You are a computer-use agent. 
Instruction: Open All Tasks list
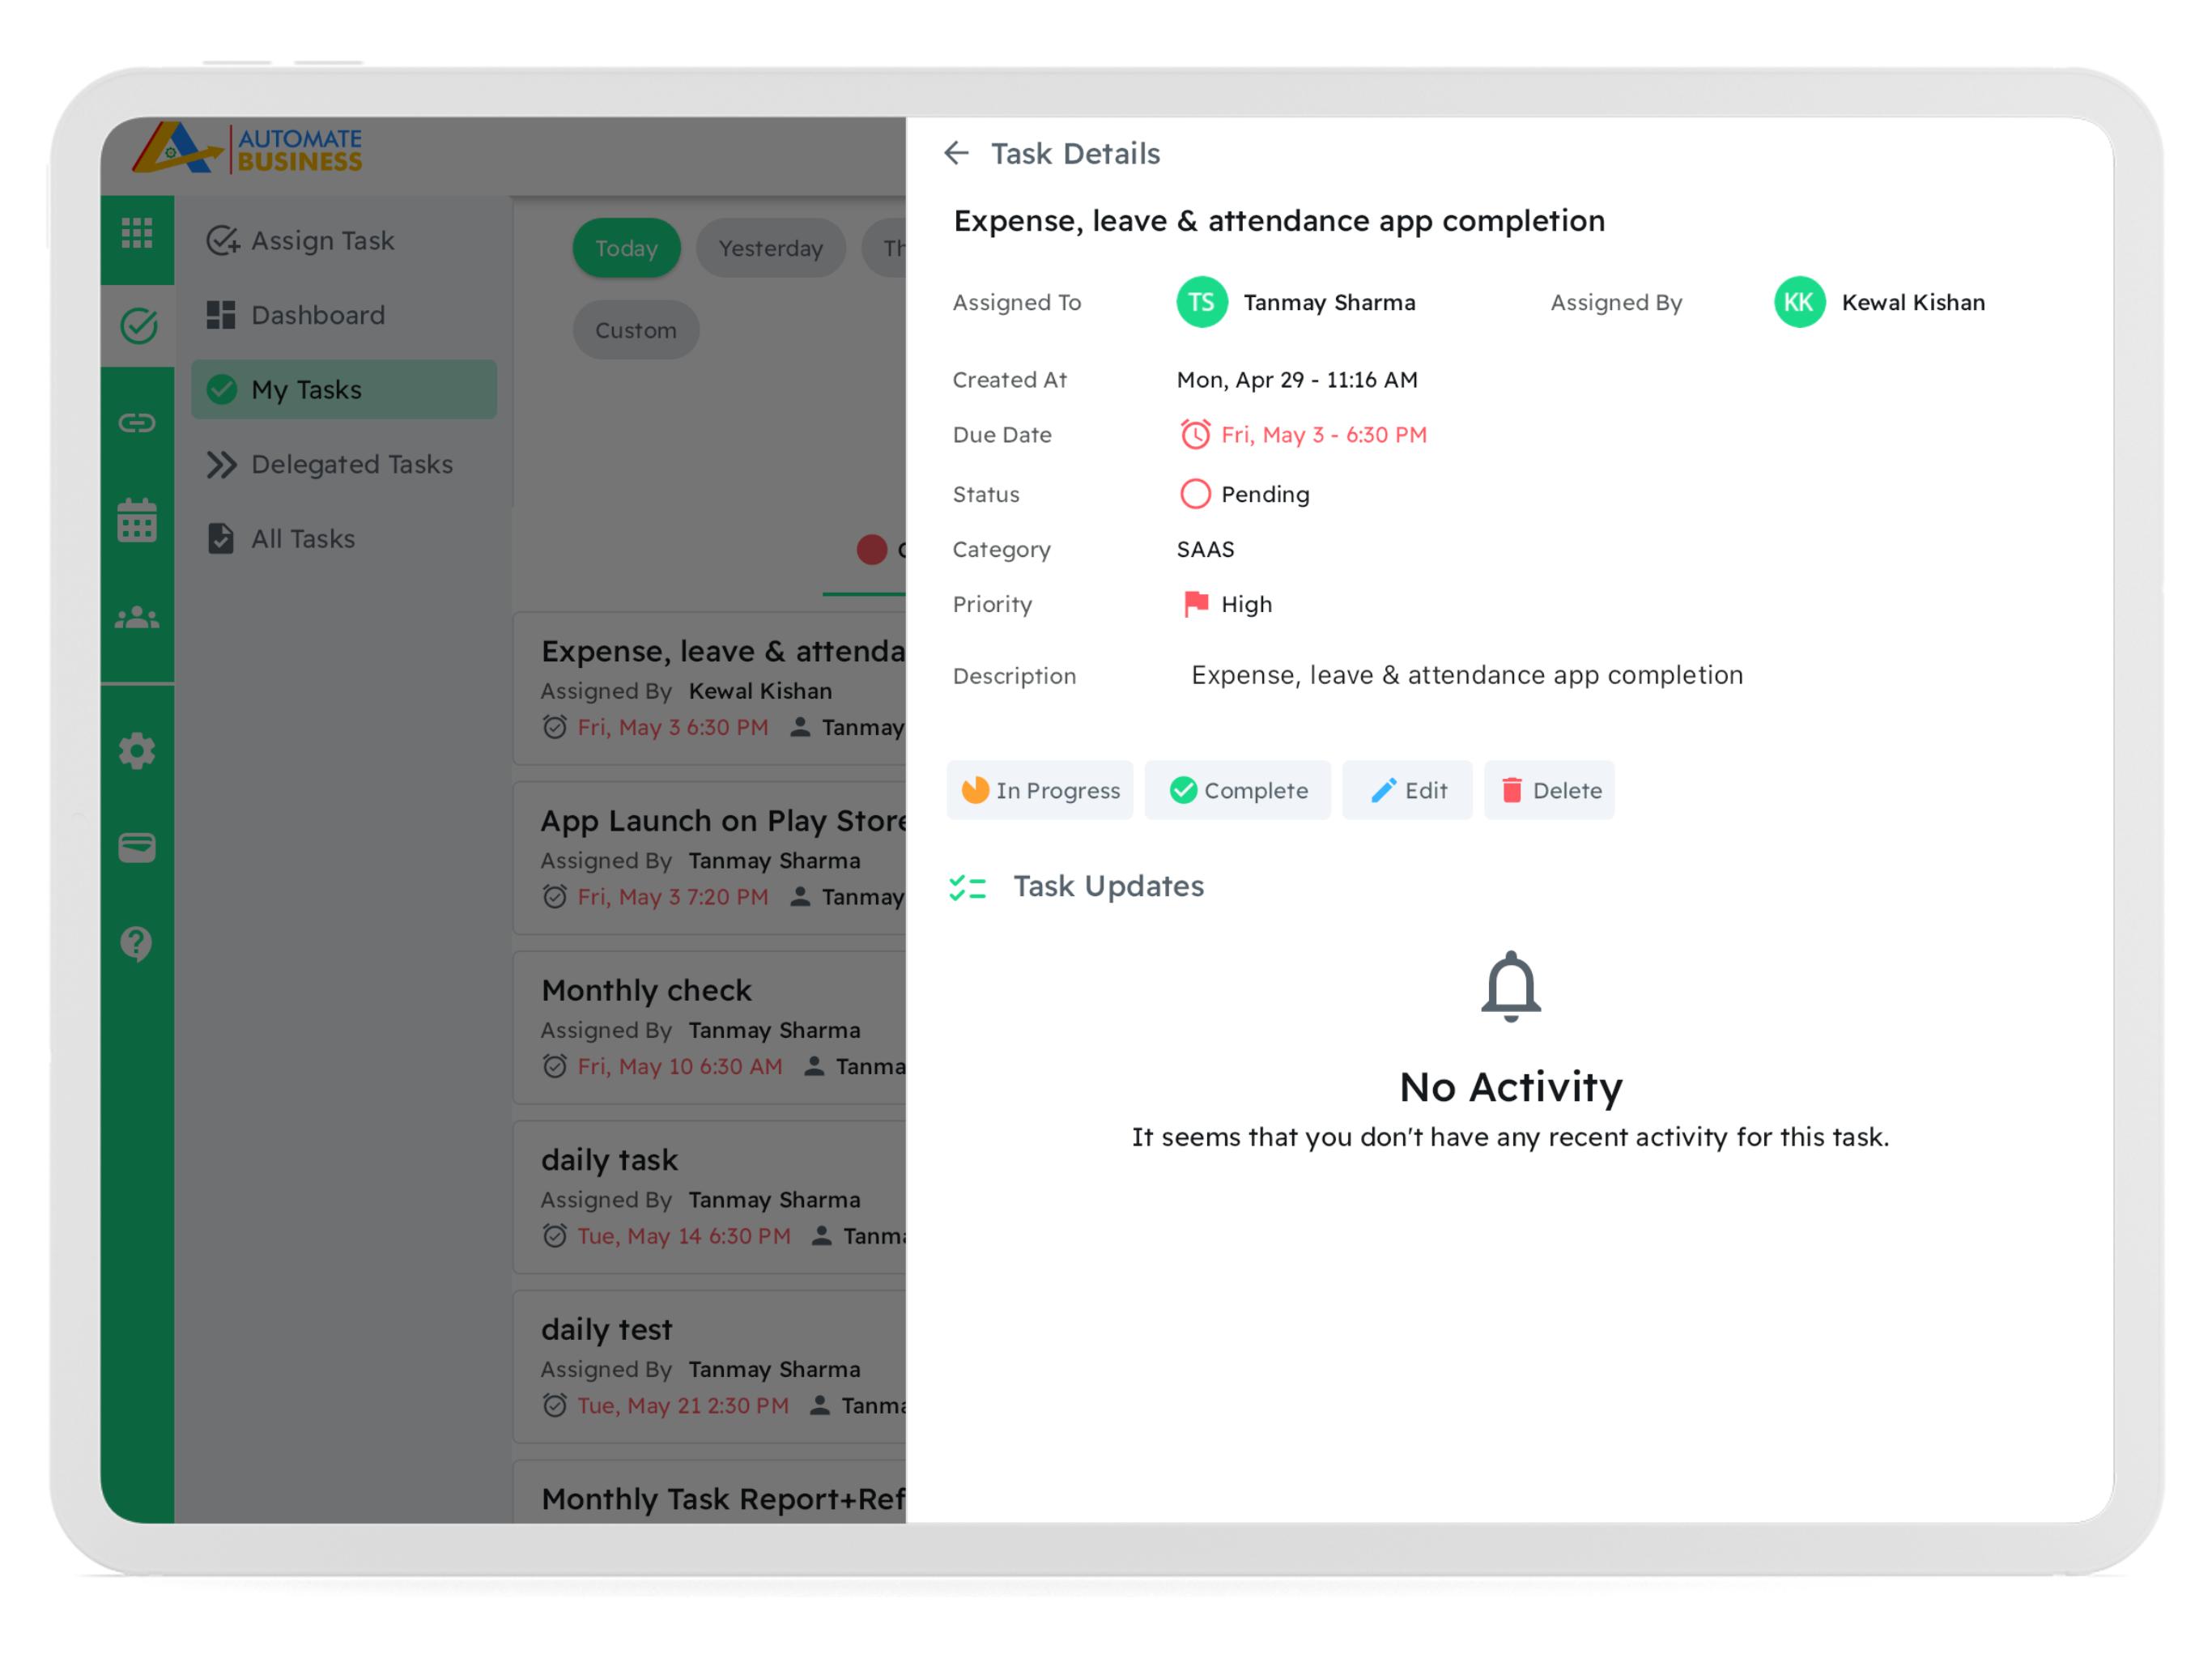(344, 538)
